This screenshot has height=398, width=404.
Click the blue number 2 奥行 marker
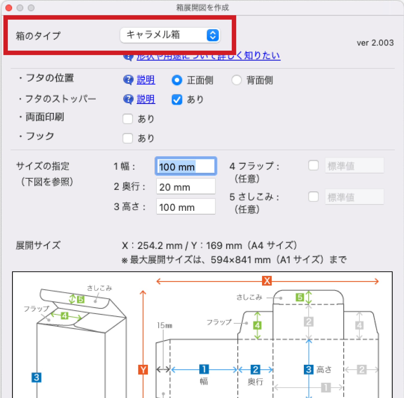255,369
